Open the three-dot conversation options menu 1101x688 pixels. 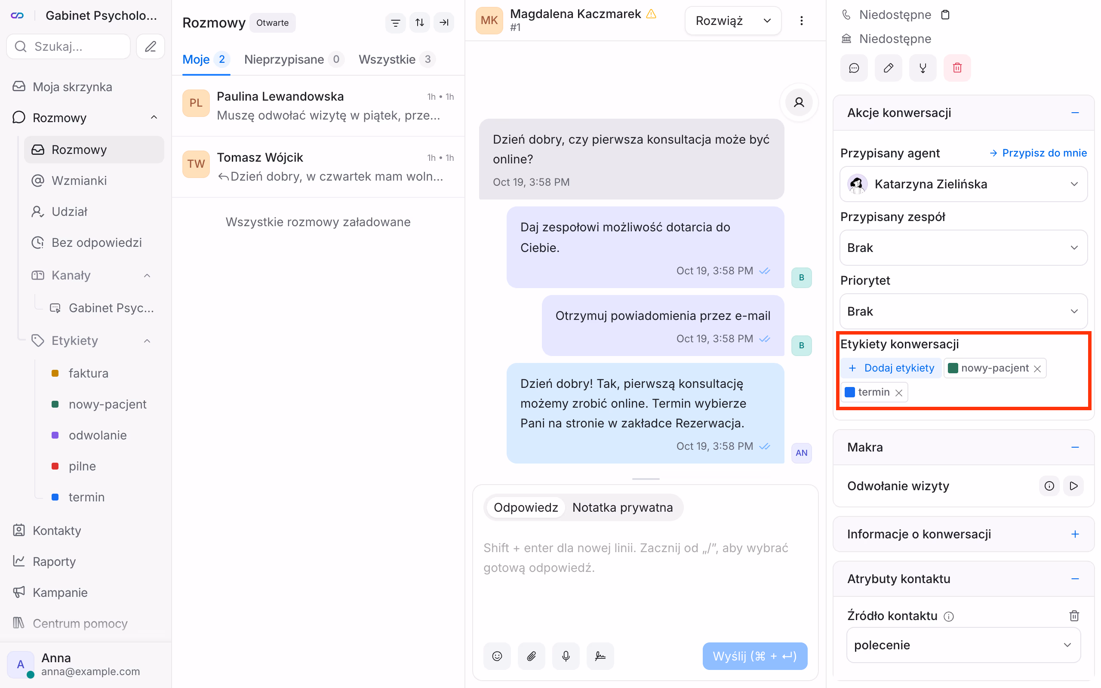click(801, 21)
